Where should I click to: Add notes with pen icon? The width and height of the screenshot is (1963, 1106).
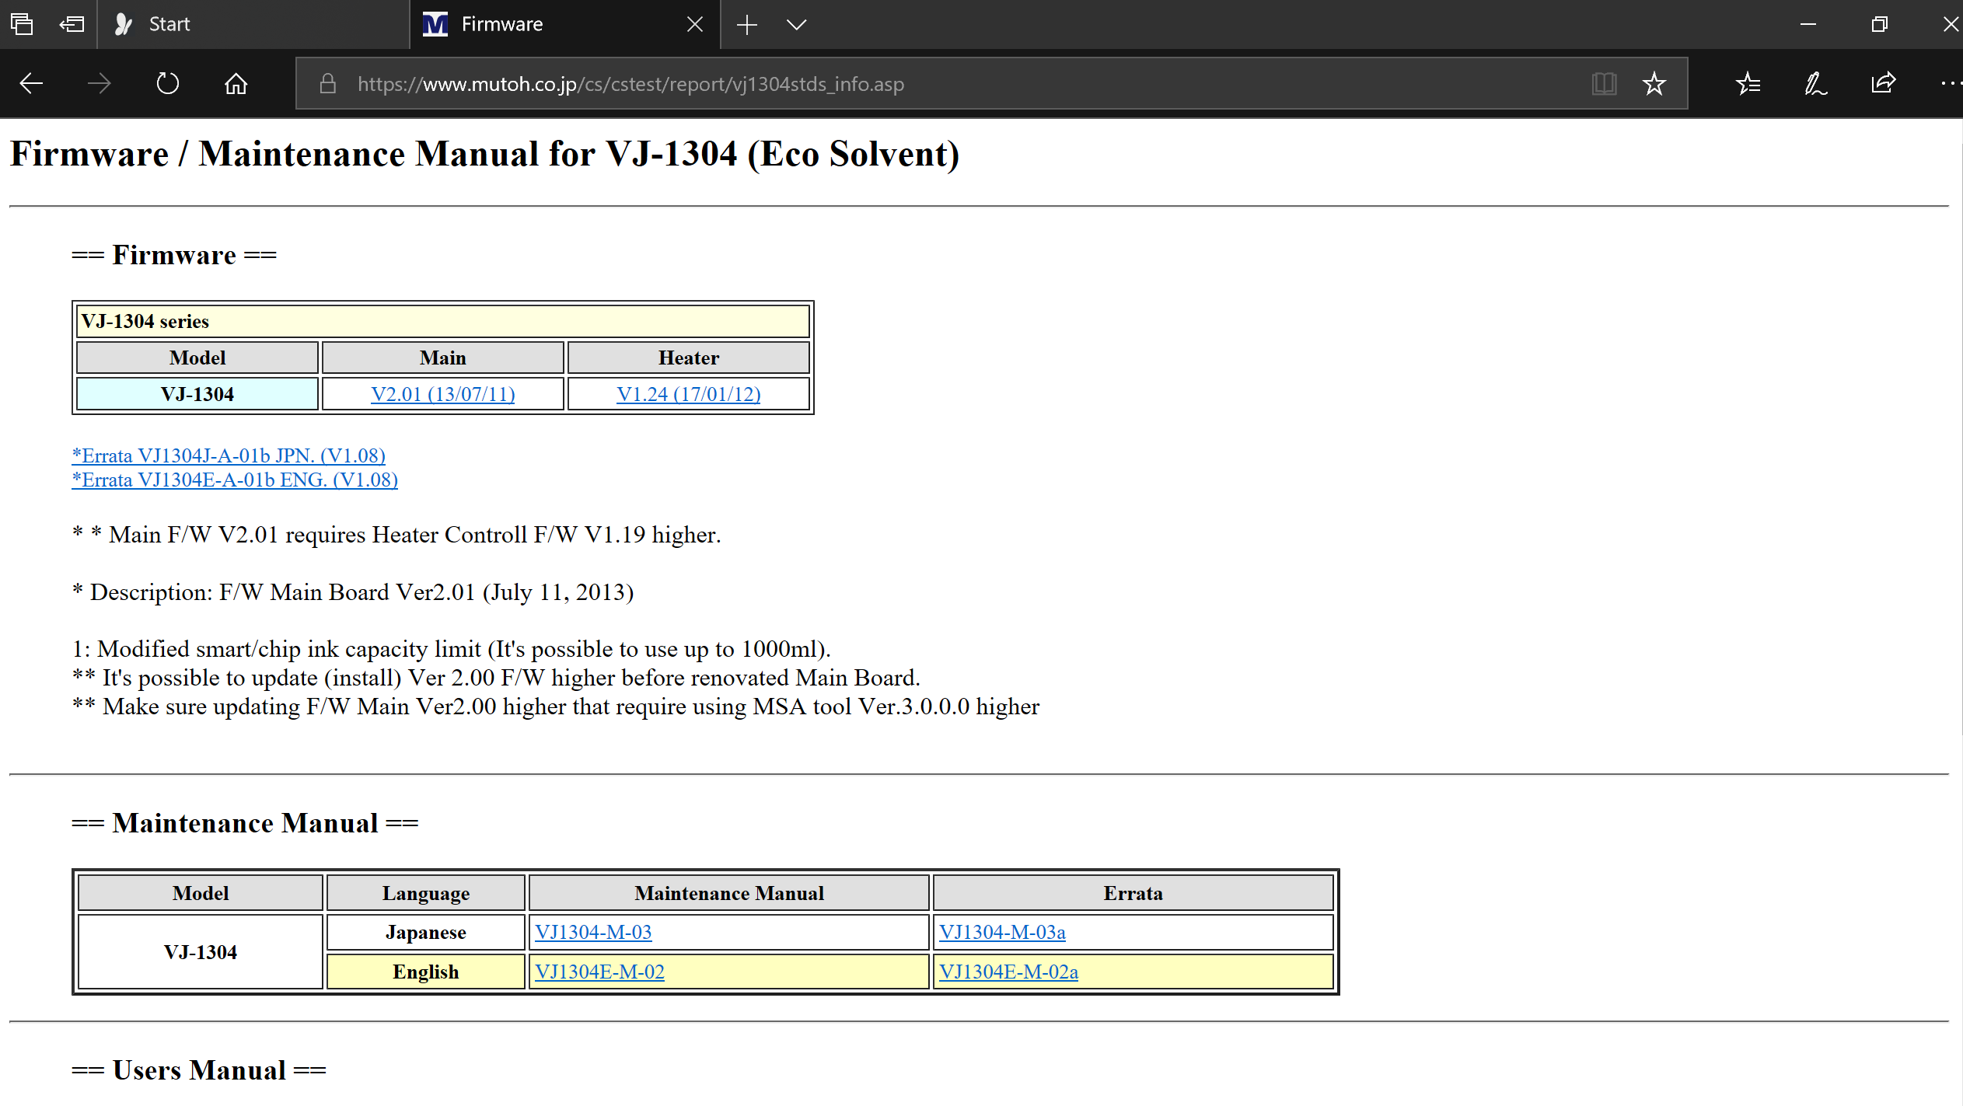point(1815,83)
